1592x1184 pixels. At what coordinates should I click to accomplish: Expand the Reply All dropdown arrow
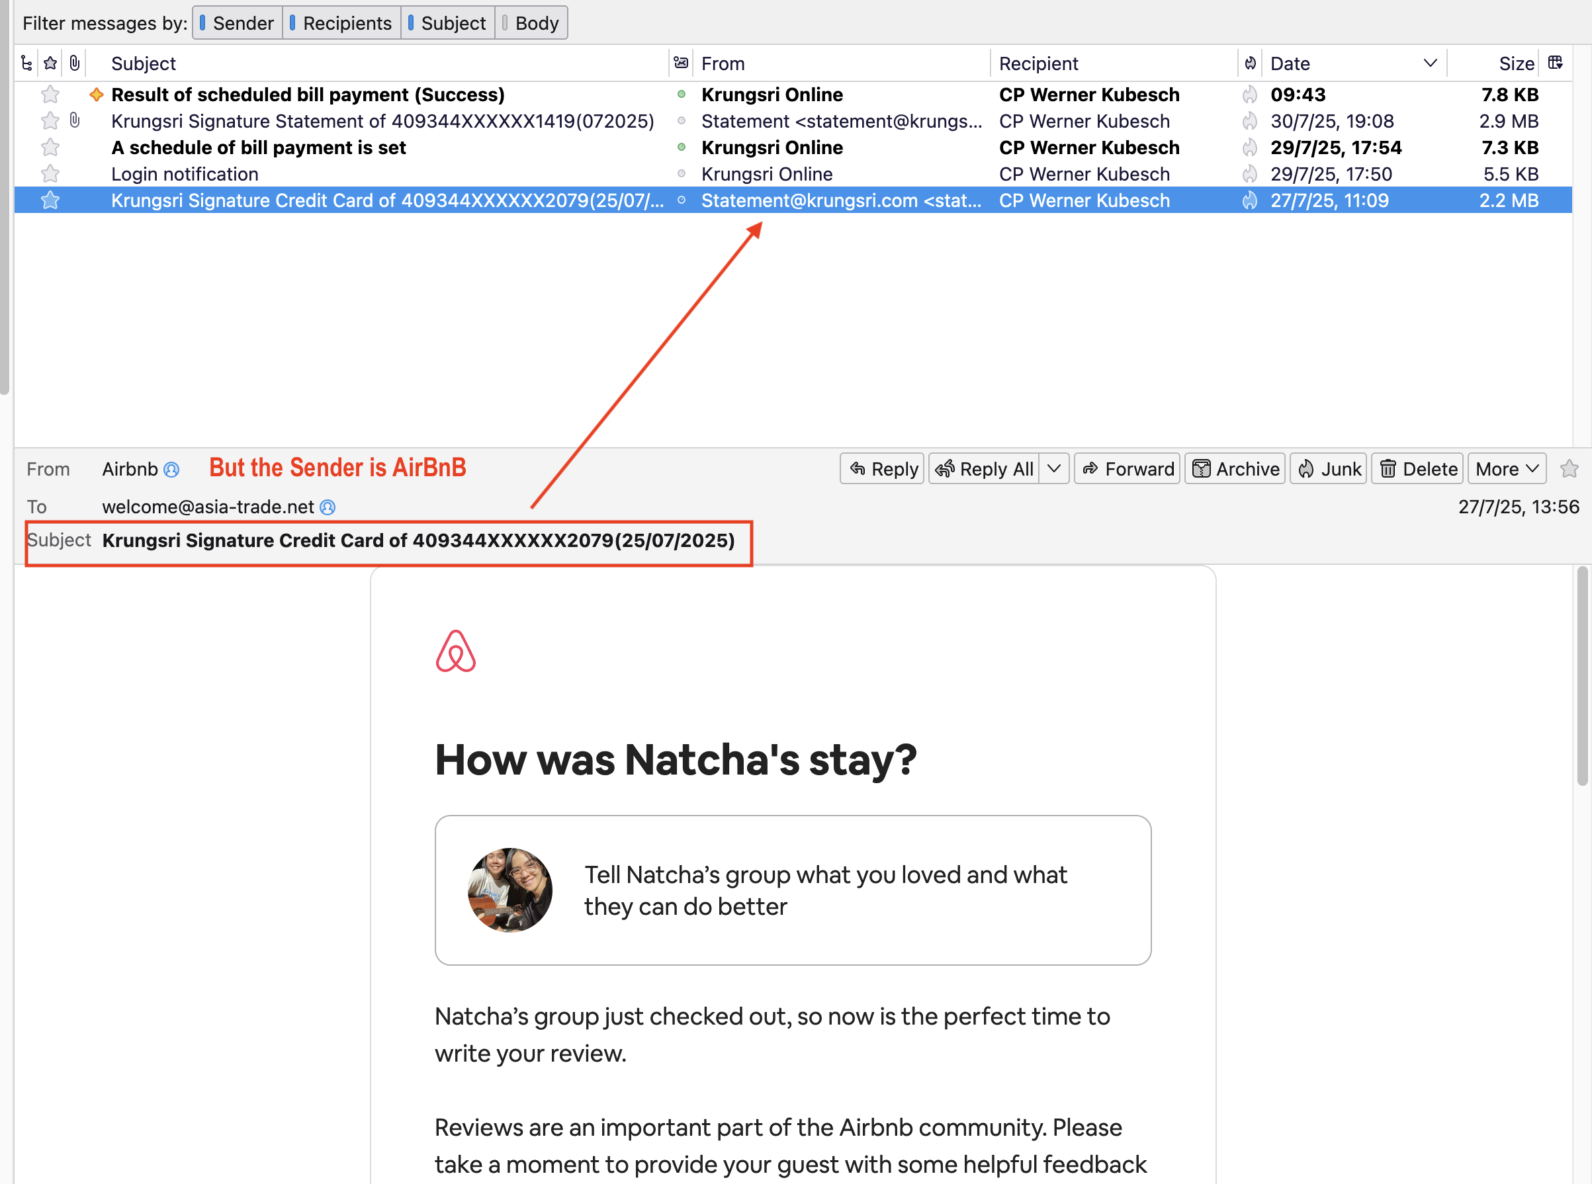(x=1053, y=469)
